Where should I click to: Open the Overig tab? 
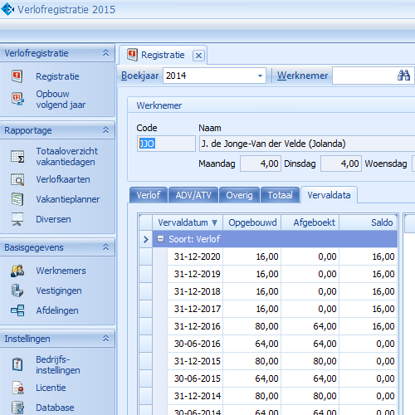point(239,195)
